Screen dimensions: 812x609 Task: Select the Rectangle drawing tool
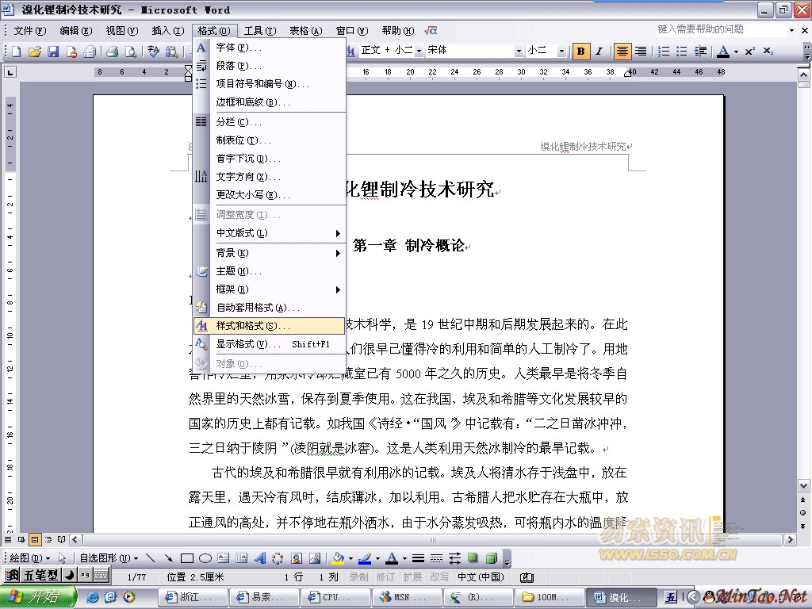point(187,558)
